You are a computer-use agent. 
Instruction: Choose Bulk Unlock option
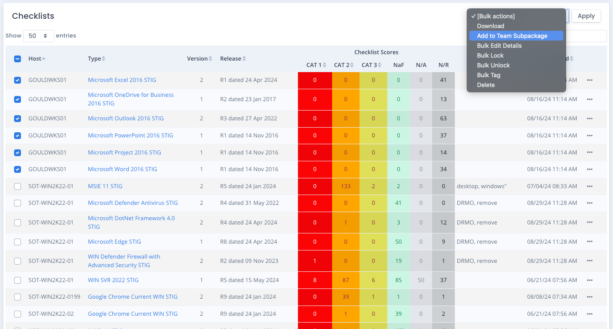point(516,65)
